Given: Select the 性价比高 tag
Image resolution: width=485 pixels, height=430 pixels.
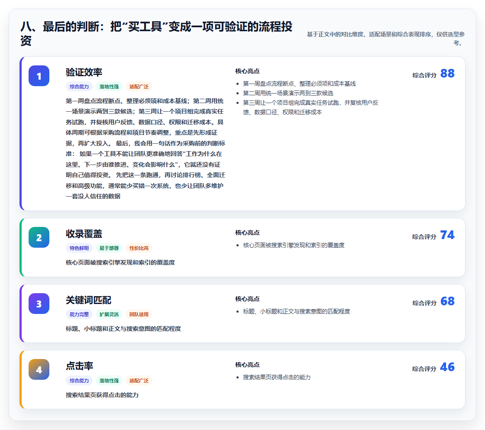Looking at the screenshot, I should [x=139, y=248].
